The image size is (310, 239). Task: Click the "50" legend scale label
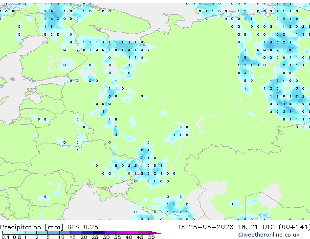click(x=151, y=237)
